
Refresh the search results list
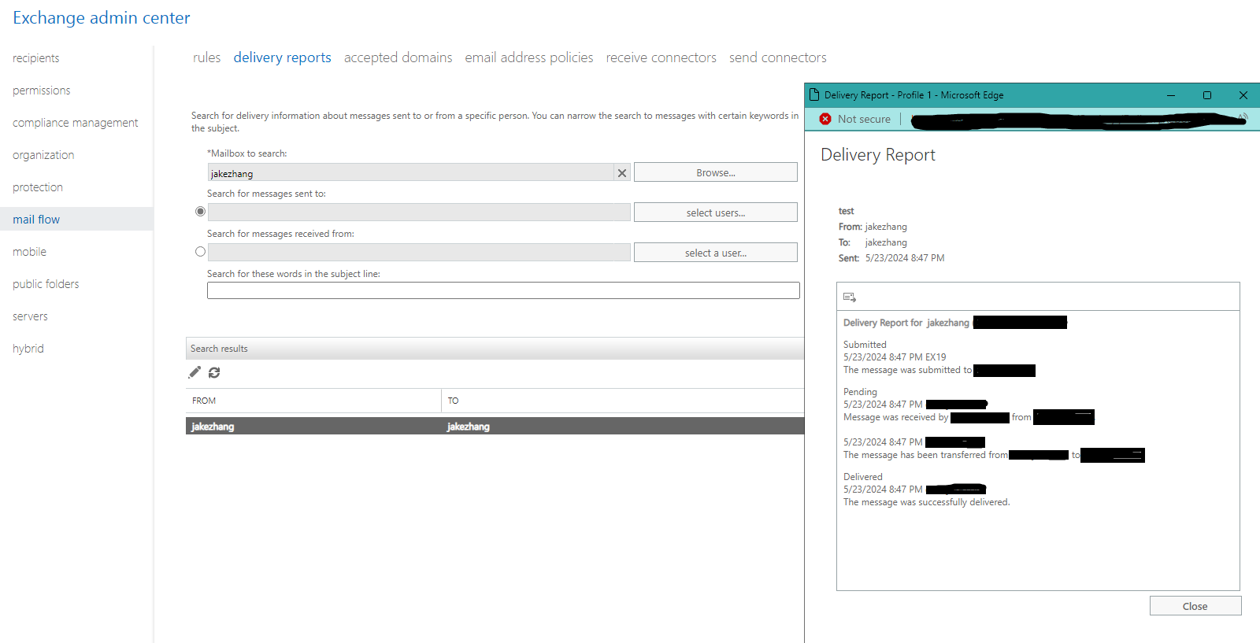pyautogui.click(x=214, y=372)
